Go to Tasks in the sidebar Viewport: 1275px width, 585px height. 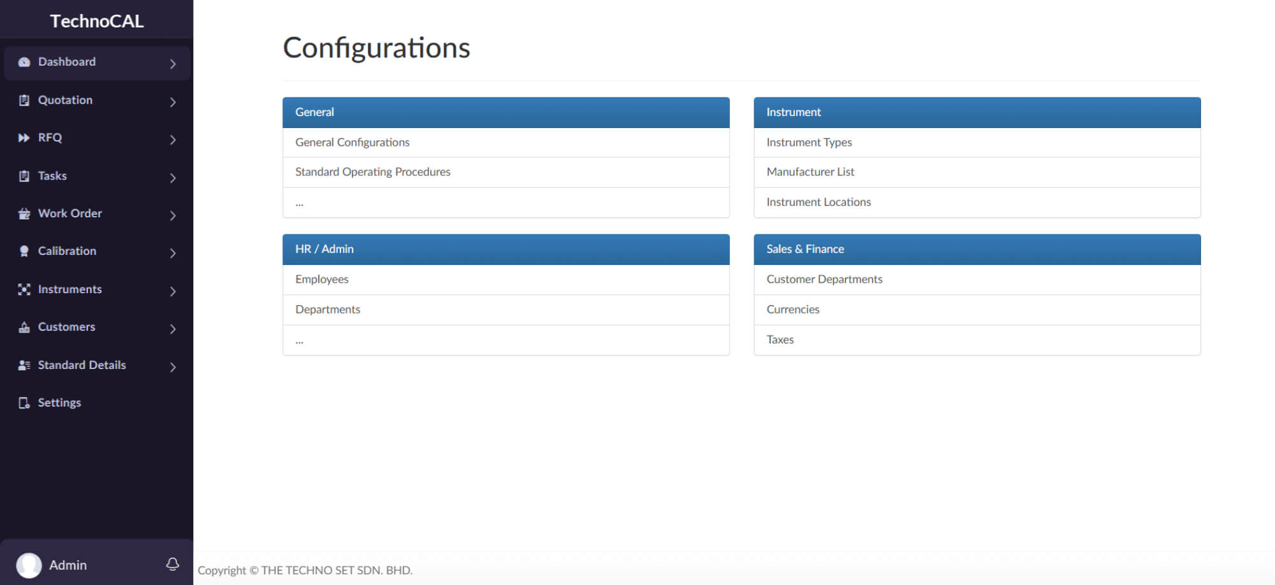click(97, 176)
